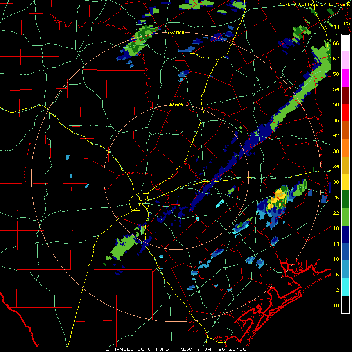Click the light pink legend swatch
352x352 pixels.
tap(345, 60)
